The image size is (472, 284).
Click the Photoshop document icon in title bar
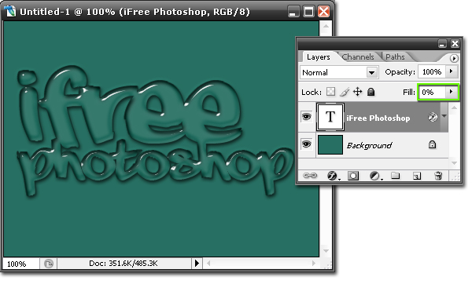(9, 12)
